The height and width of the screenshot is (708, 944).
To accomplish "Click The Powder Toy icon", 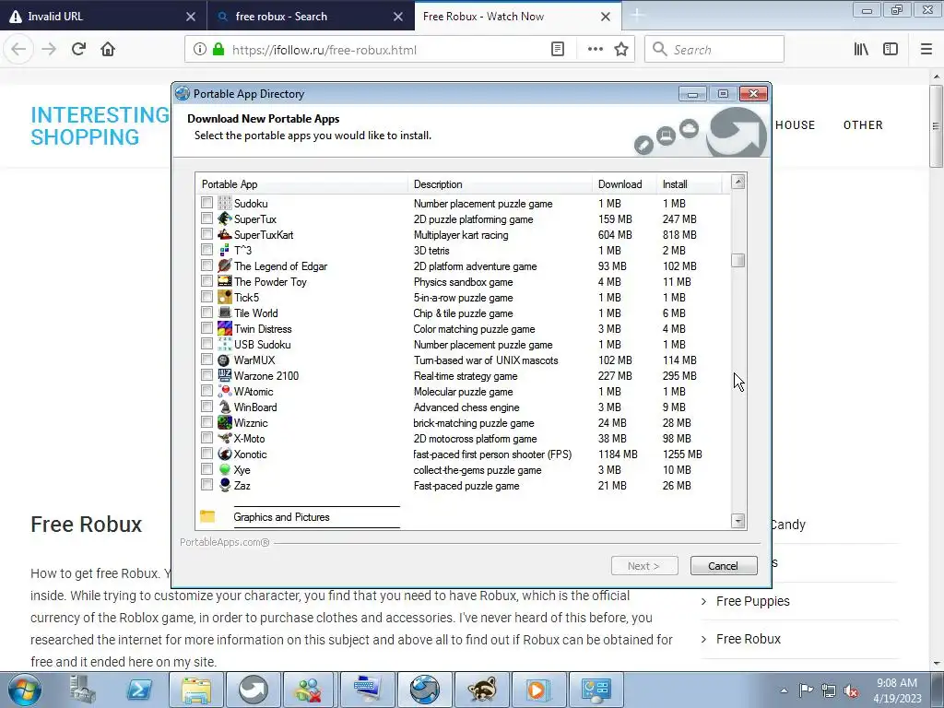I will (x=225, y=281).
